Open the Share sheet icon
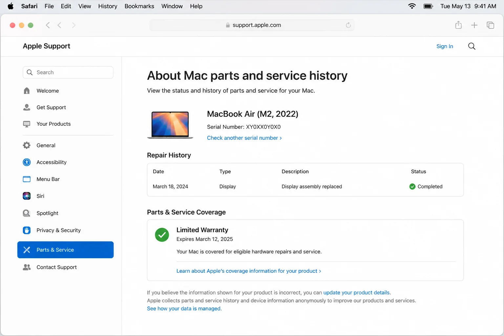 click(458, 25)
